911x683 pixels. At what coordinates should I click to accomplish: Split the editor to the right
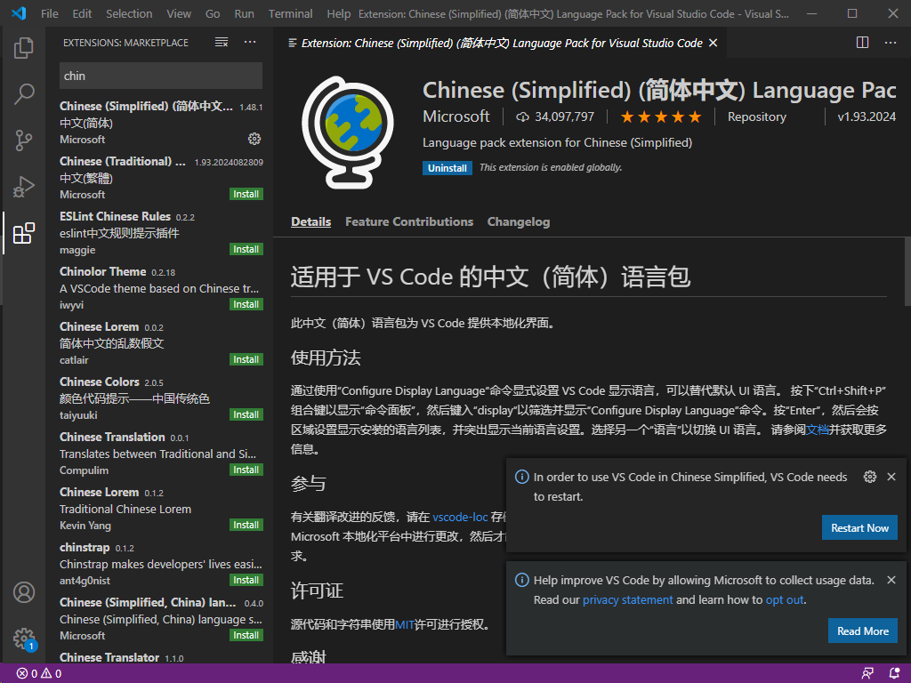tap(862, 43)
